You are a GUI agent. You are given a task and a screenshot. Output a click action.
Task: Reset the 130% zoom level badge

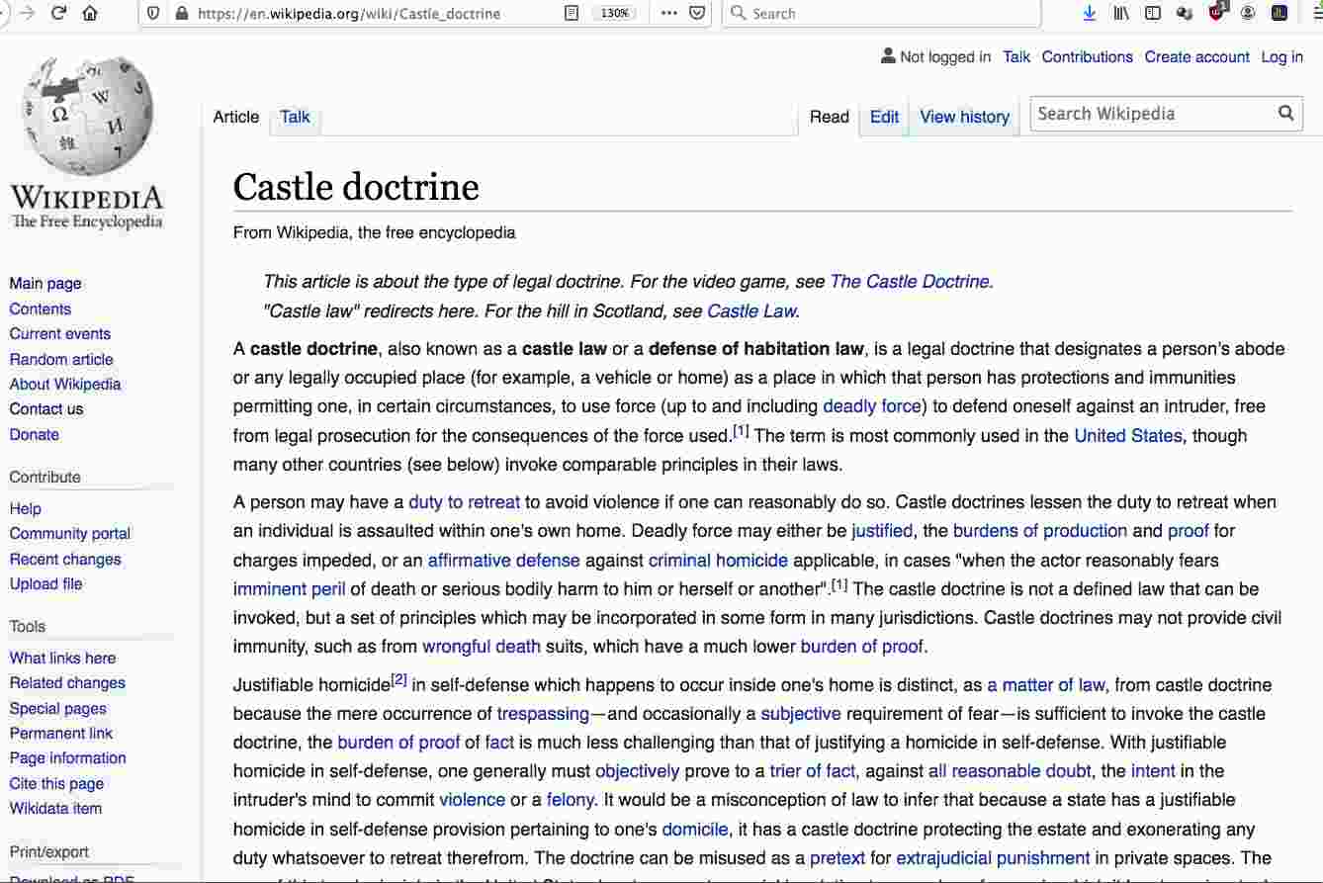click(x=614, y=14)
